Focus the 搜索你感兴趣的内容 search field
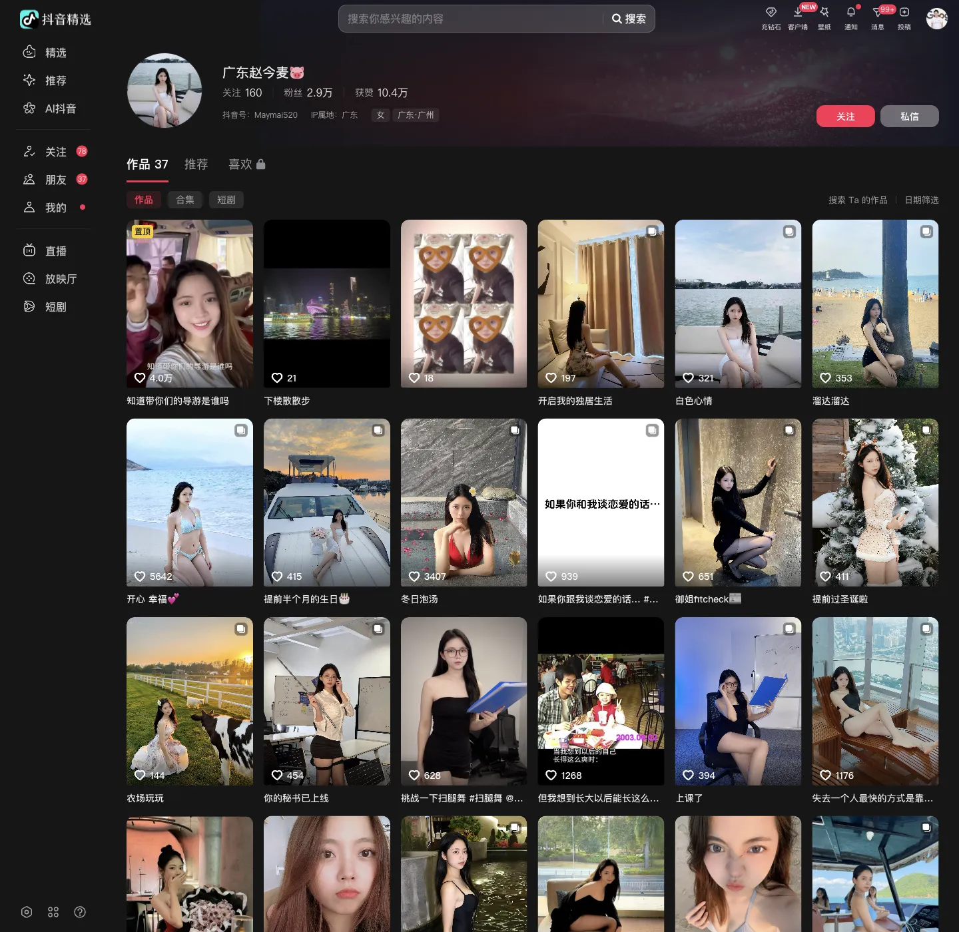 click(x=472, y=19)
